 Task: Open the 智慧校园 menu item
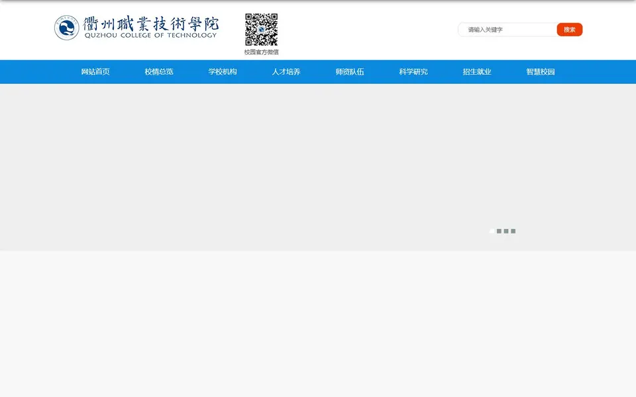[x=541, y=71]
